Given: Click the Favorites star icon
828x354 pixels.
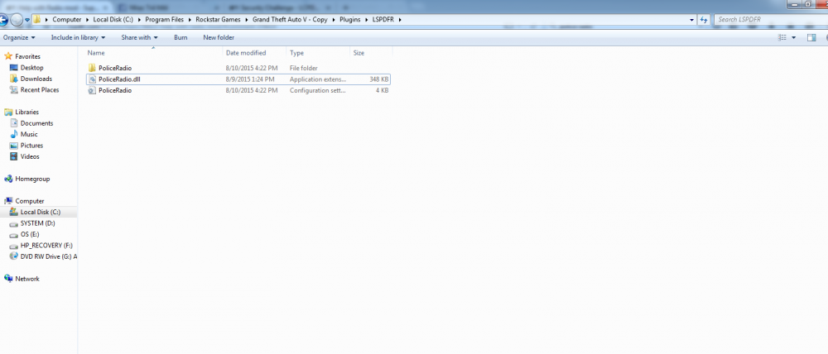Looking at the screenshot, I should [8, 56].
